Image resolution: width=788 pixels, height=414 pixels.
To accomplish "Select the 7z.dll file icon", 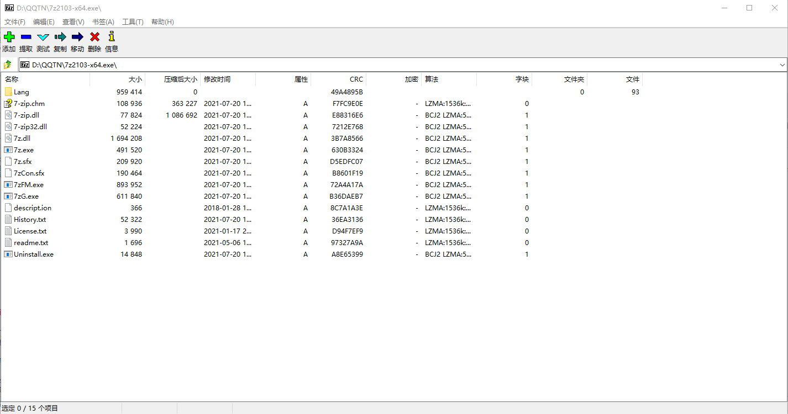I will [8, 138].
